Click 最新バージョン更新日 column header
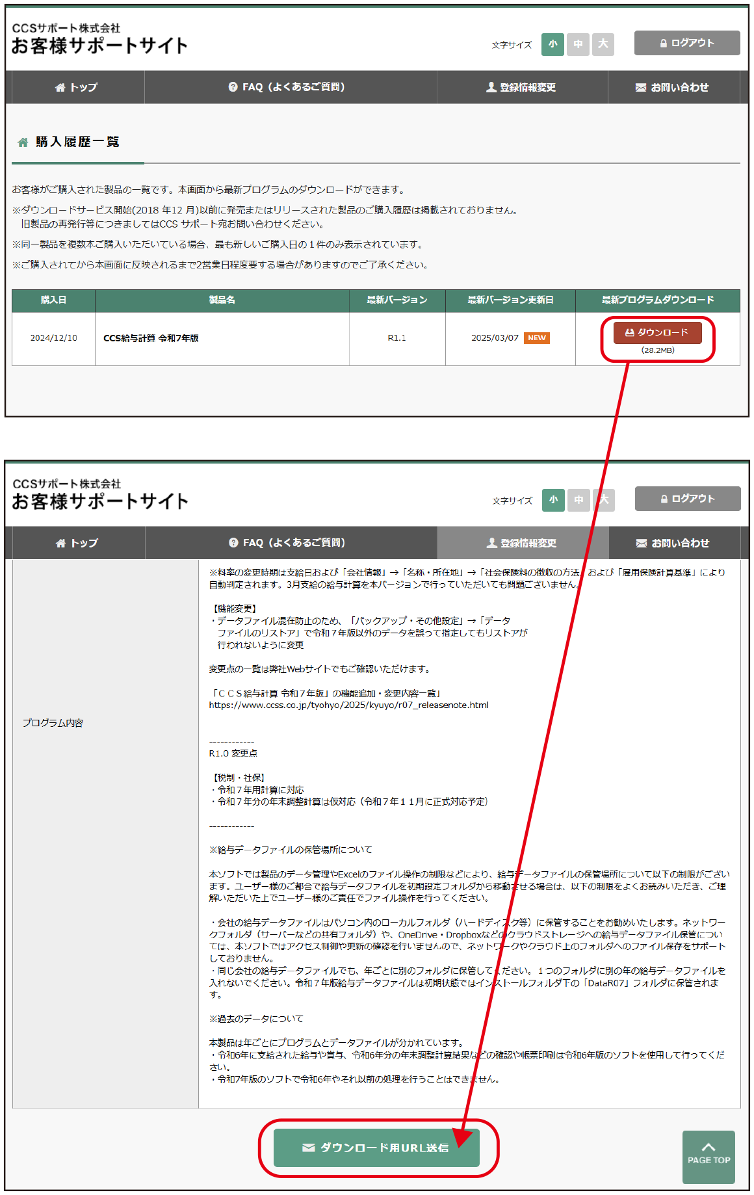 [510, 300]
